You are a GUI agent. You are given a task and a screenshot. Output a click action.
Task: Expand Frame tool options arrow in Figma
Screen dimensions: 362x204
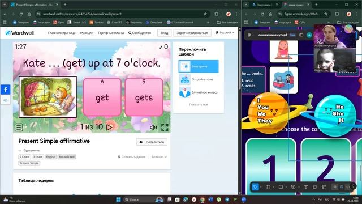click(x=273, y=187)
